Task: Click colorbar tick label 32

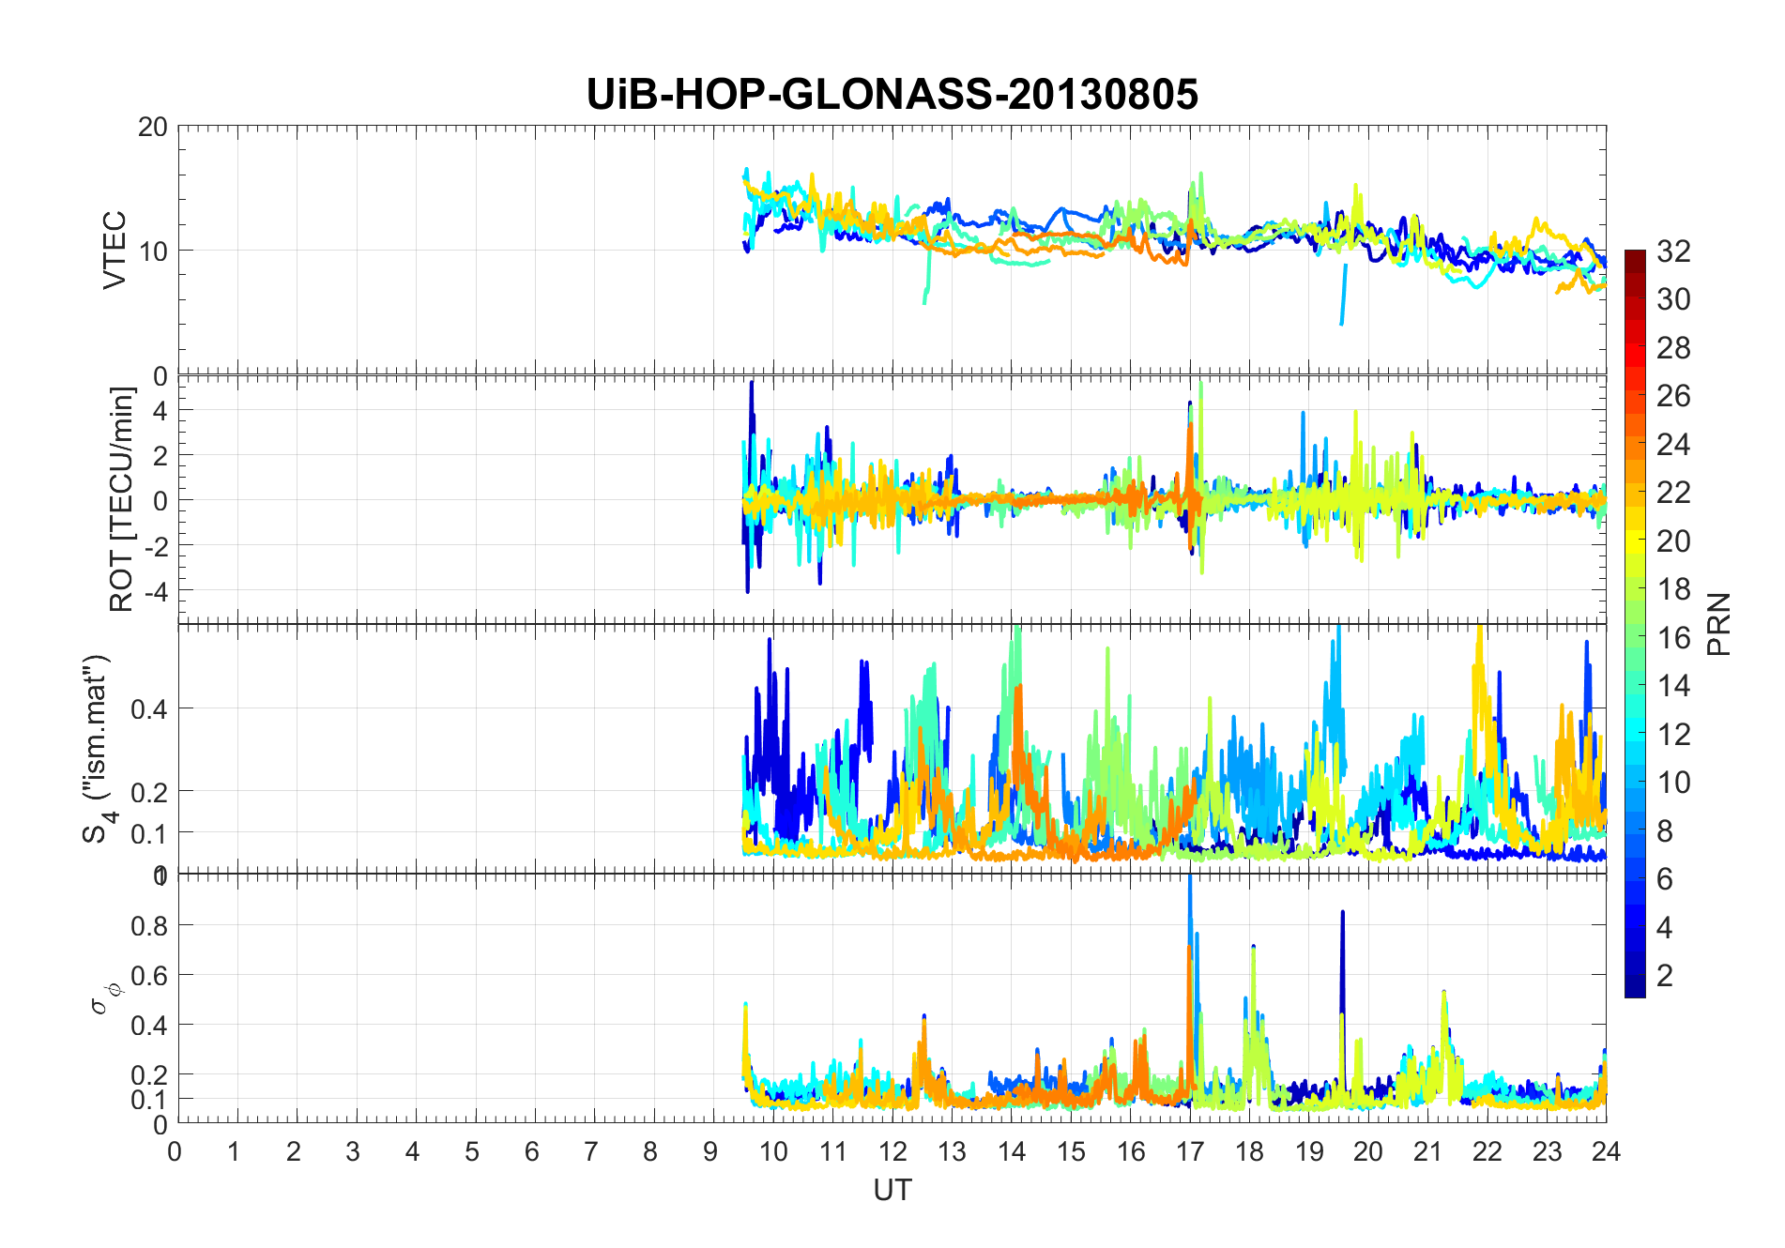Action: (1673, 251)
